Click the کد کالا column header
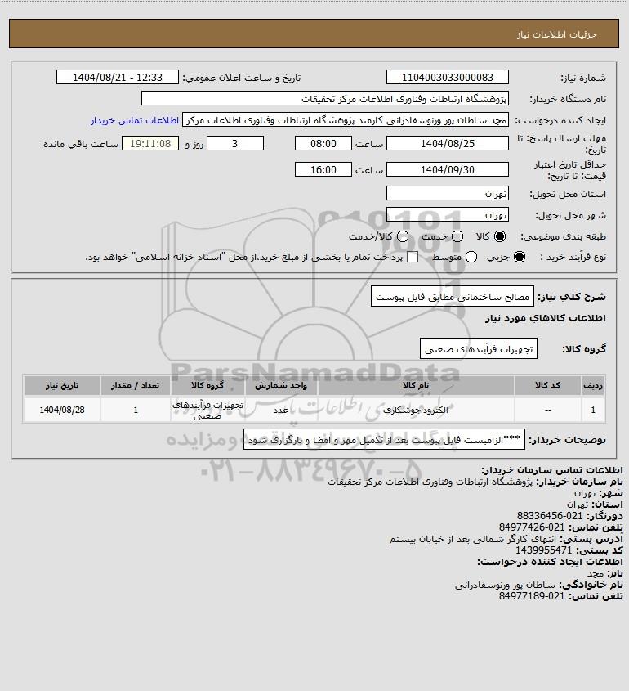This screenshot has height=691, width=629. [x=547, y=386]
